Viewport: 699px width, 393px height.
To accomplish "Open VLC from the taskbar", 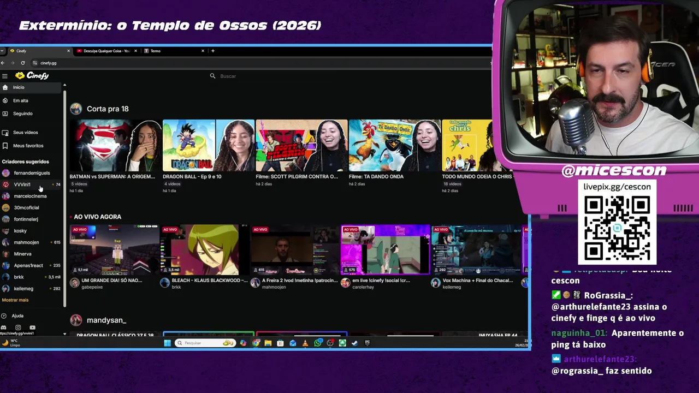I will (305, 343).
